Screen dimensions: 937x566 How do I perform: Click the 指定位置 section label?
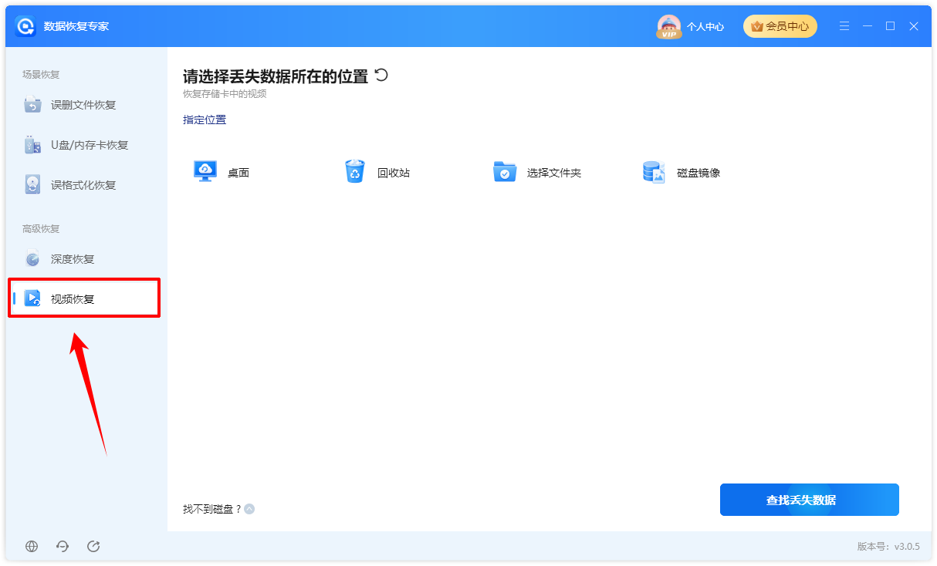[x=205, y=120]
